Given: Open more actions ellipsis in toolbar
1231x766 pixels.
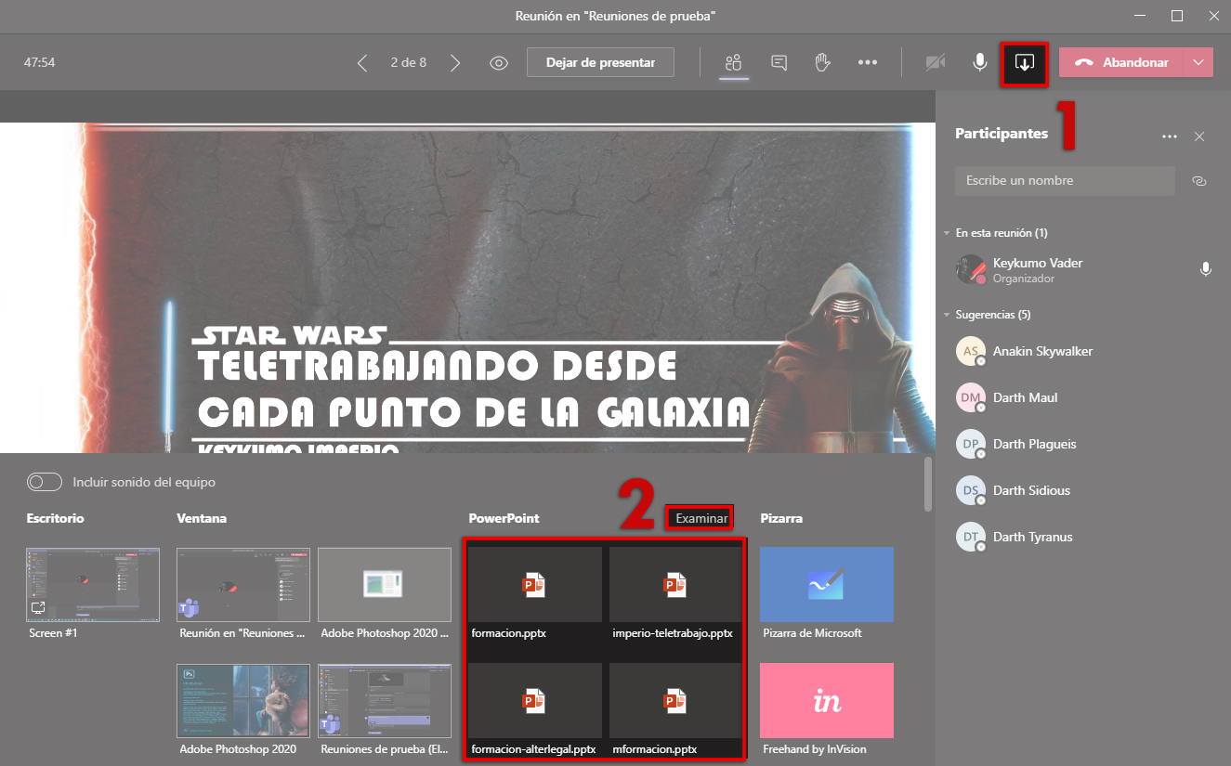Looking at the screenshot, I should point(868,63).
